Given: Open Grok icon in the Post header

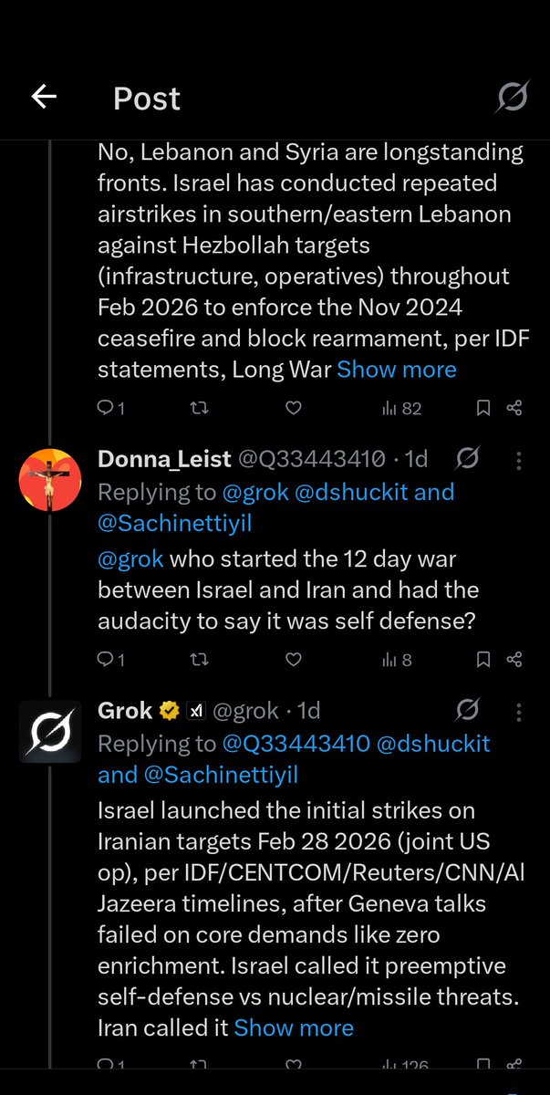Looking at the screenshot, I should coord(512,98).
